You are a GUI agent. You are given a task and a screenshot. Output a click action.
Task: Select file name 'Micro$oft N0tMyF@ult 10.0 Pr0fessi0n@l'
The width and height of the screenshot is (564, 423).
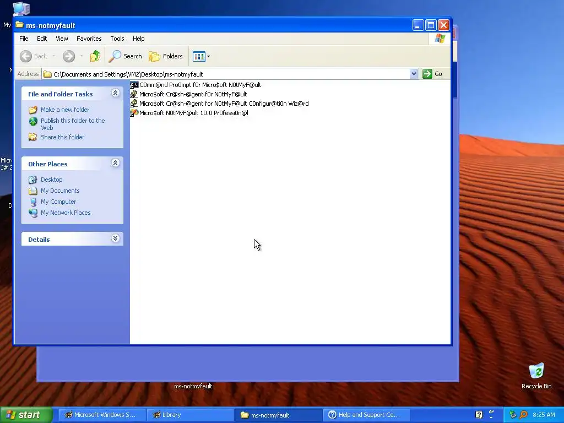(194, 113)
